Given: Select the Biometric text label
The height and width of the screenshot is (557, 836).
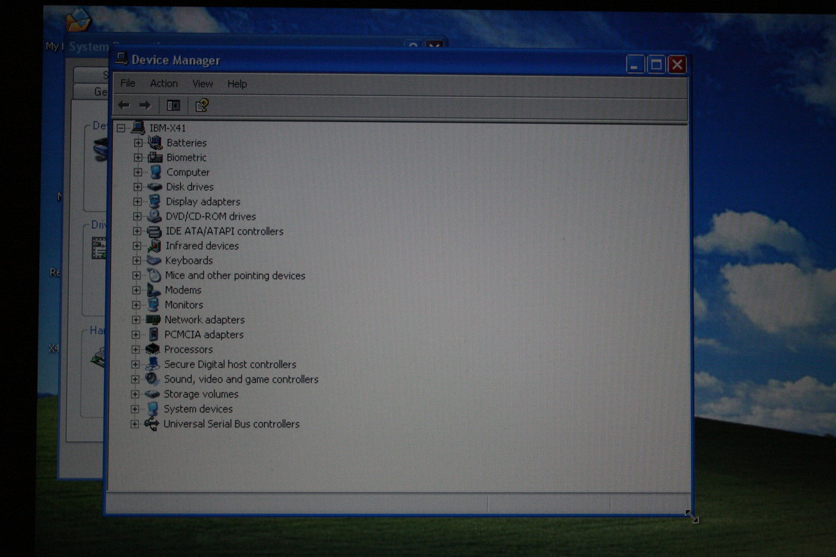Looking at the screenshot, I should 186,157.
